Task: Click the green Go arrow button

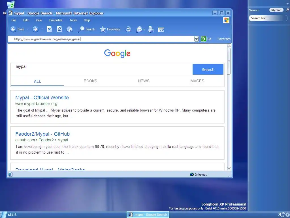Action: [x=203, y=39]
